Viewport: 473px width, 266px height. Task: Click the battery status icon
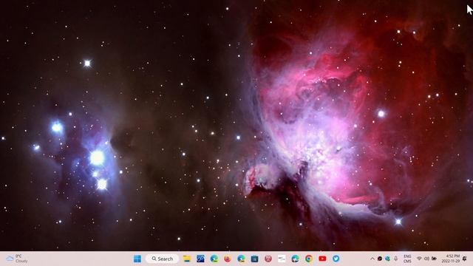click(434, 259)
